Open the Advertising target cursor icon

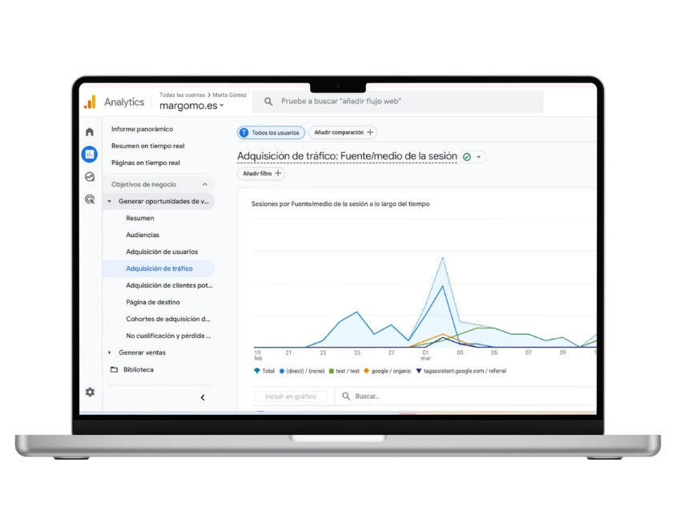[x=90, y=199]
